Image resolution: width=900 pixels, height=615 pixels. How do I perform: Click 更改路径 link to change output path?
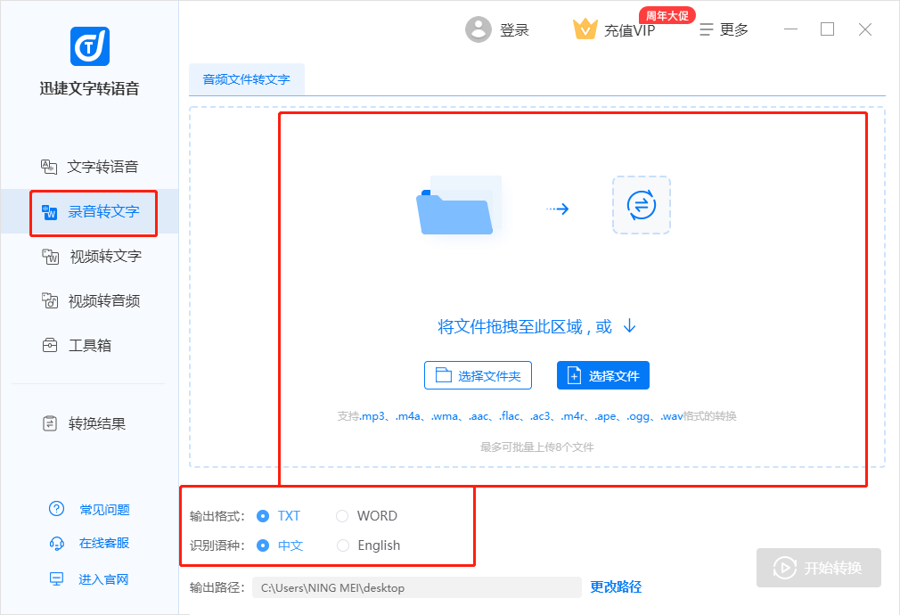point(616,586)
